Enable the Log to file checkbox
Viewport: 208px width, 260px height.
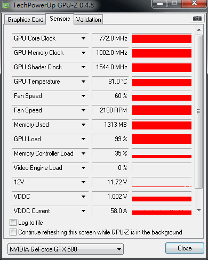click(x=13, y=222)
